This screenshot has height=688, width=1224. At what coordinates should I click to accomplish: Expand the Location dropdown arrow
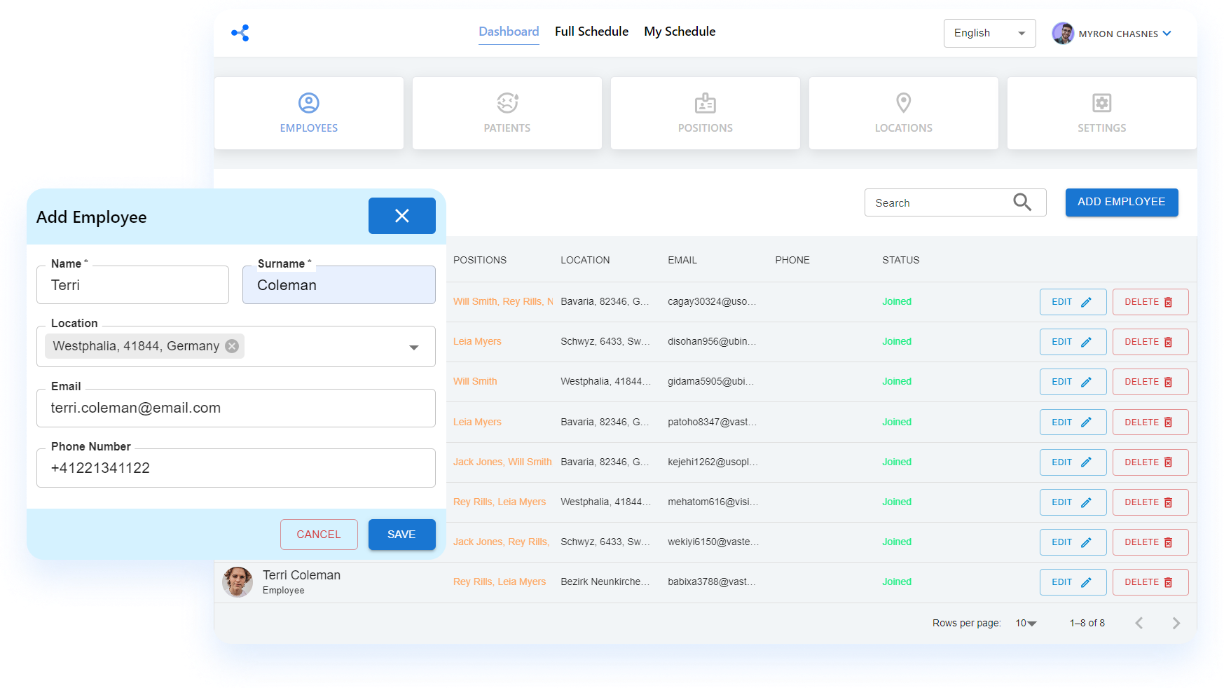coord(414,347)
